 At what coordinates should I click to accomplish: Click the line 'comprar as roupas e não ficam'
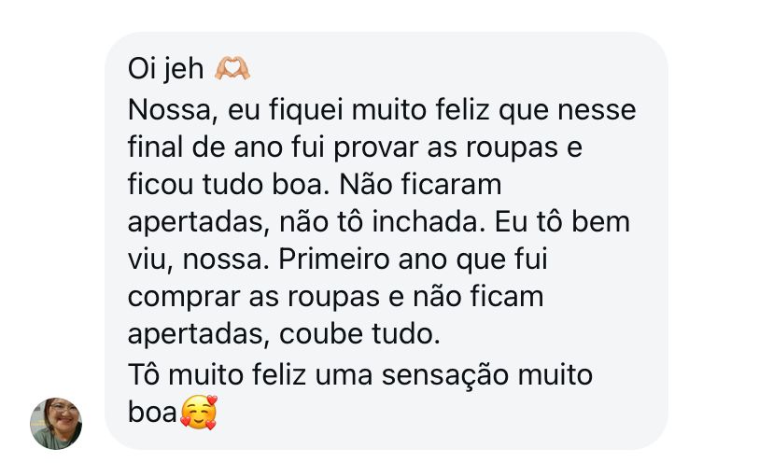334,298
